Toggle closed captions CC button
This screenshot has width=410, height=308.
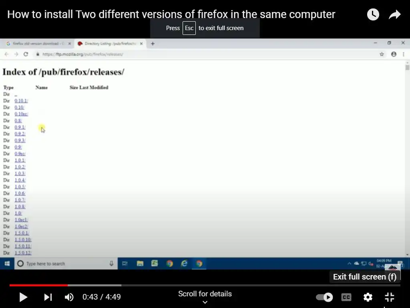346,297
